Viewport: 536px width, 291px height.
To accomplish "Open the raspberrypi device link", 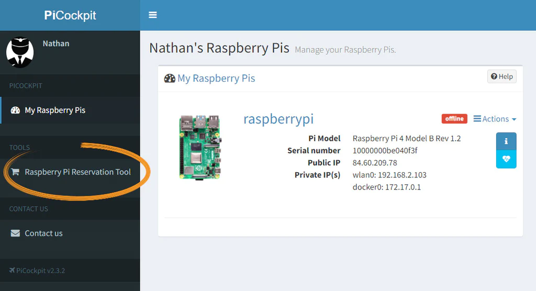I will coord(278,119).
